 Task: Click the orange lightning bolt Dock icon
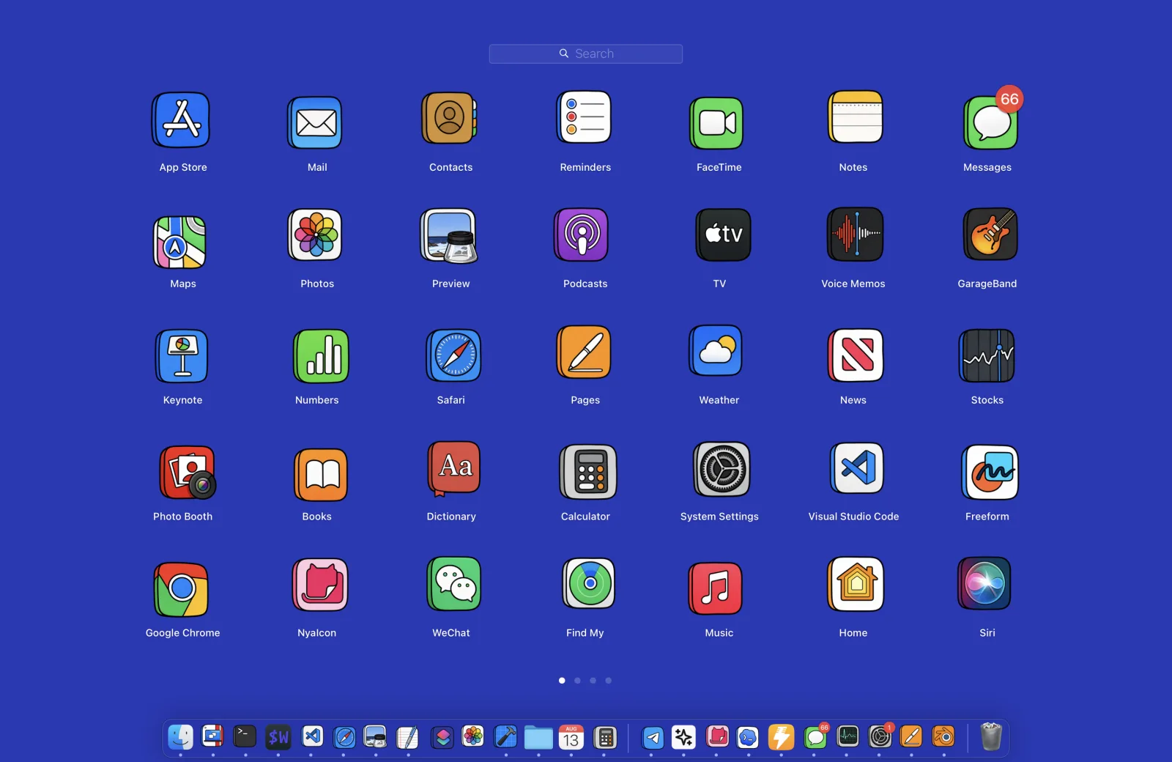(x=781, y=737)
